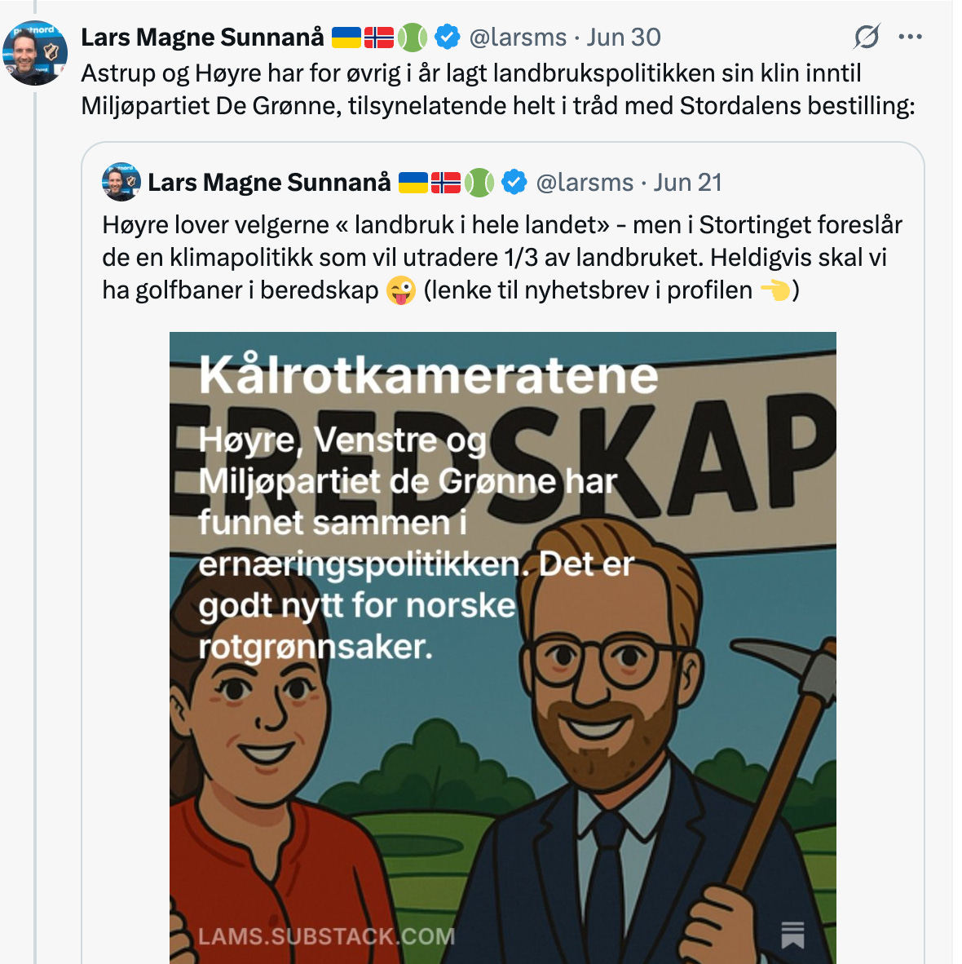962x964 pixels.
Task: Click the blue verified badge in the top tweet
Action: [447, 38]
